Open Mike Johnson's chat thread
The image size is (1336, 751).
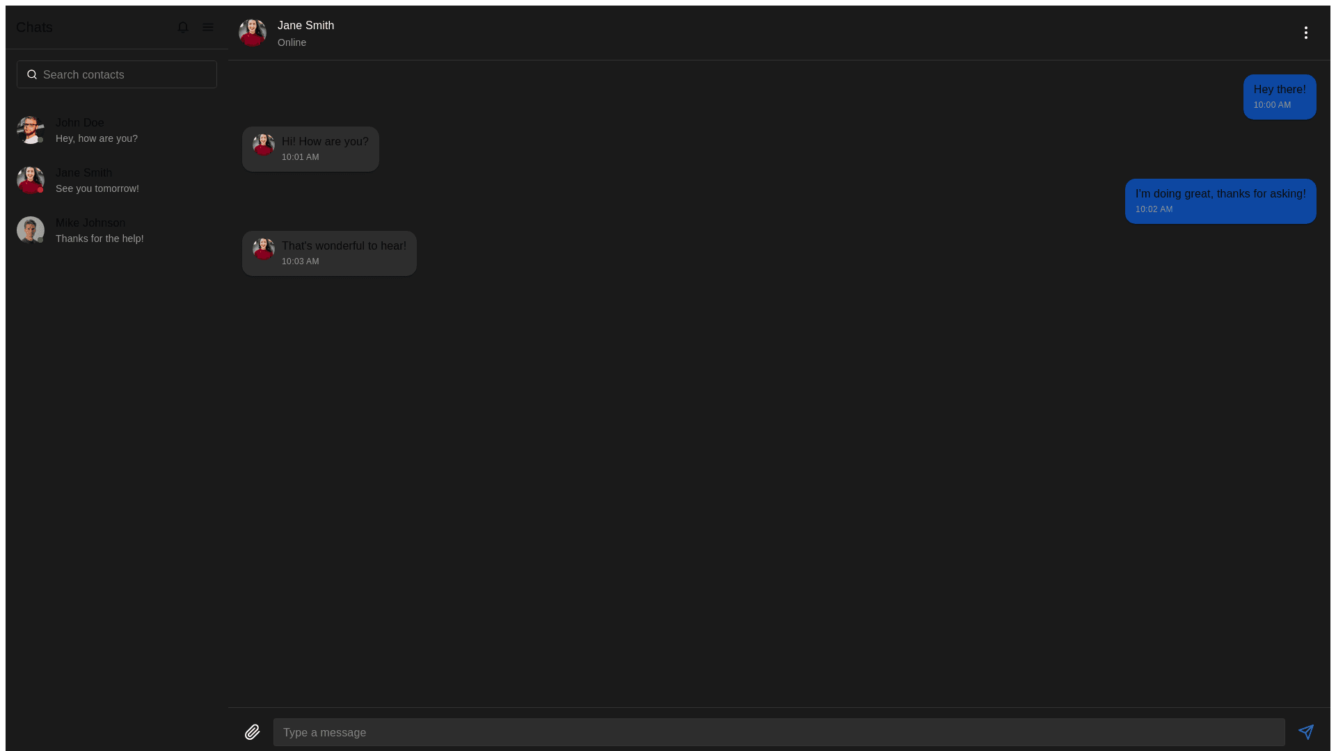point(117,230)
